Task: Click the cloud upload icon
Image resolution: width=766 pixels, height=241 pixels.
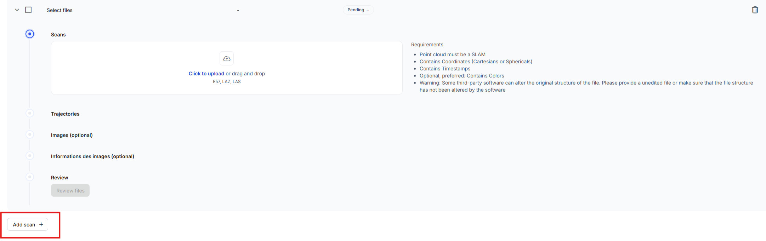Action: pyautogui.click(x=227, y=59)
